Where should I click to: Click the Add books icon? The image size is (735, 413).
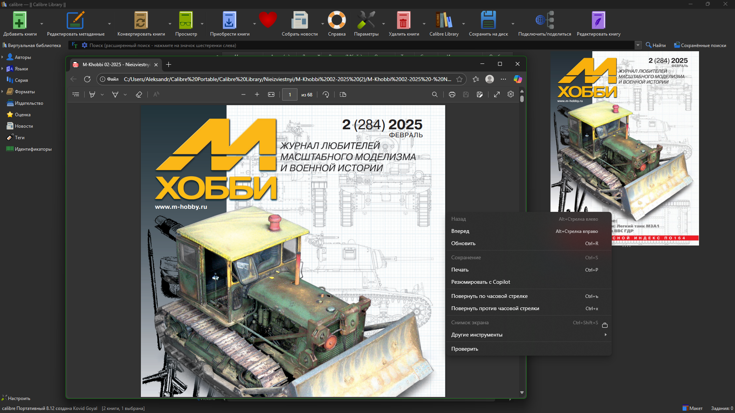point(19,21)
